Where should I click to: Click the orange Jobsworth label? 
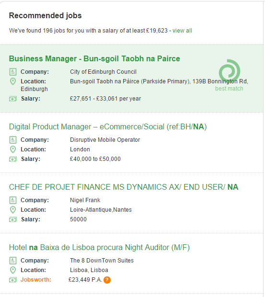click(x=36, y=280)
